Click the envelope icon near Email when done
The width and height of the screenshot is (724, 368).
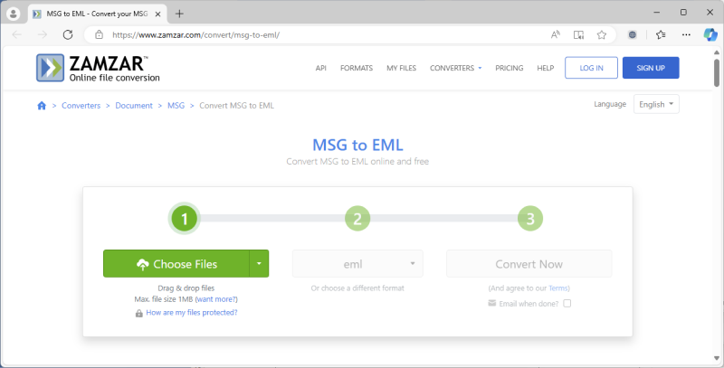tap(491, 304)
